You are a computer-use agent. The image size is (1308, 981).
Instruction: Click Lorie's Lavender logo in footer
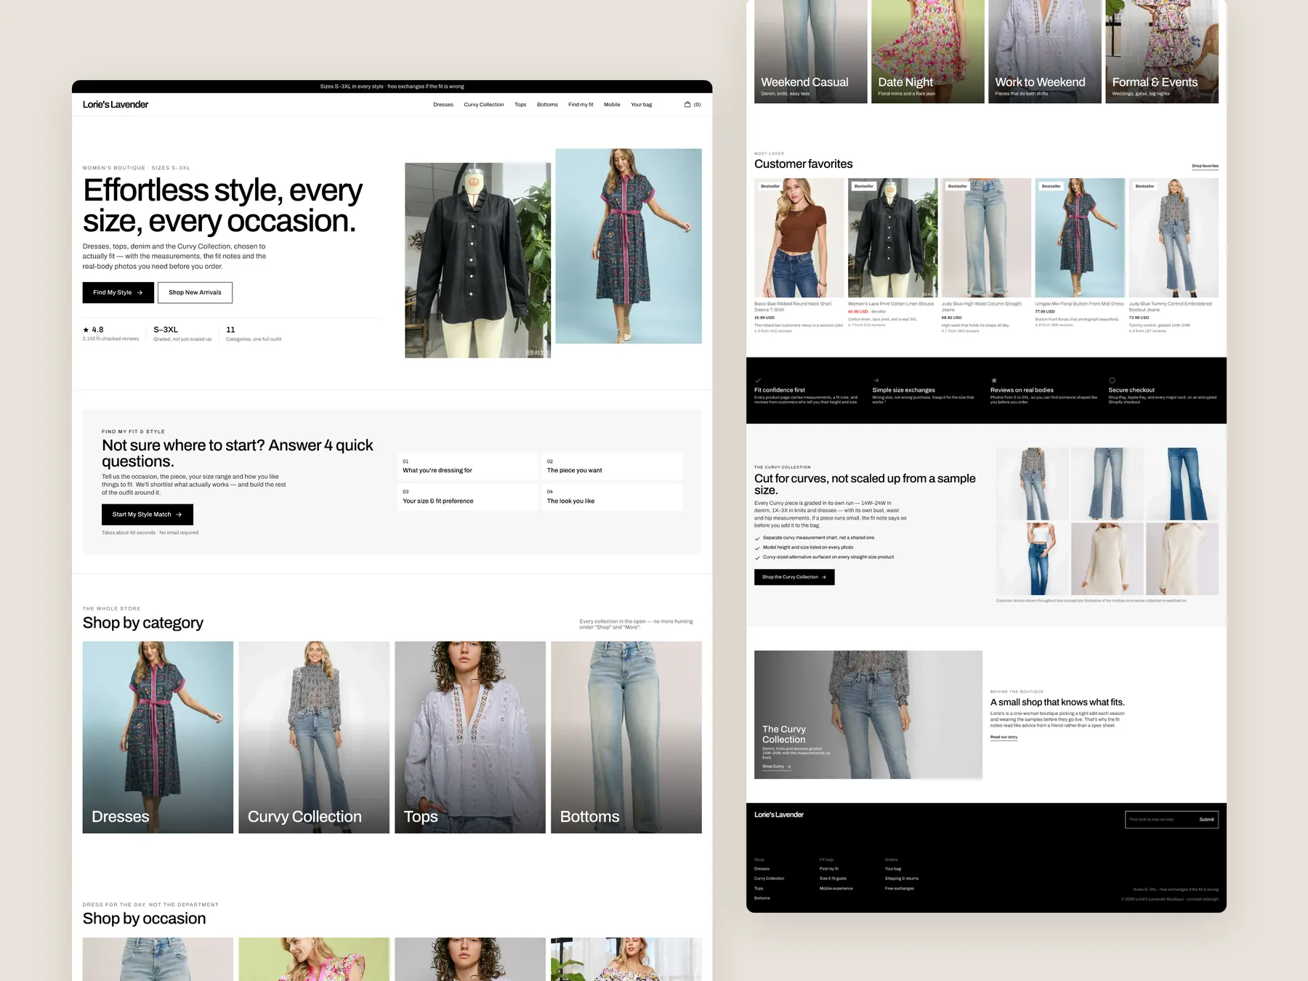pos(779,815)
